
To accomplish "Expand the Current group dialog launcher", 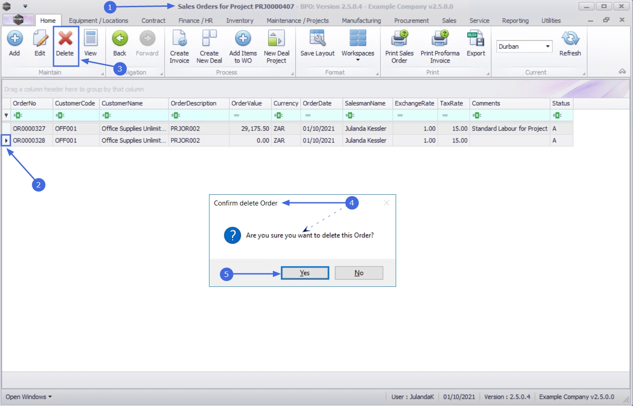I will [x=584, y=74].
